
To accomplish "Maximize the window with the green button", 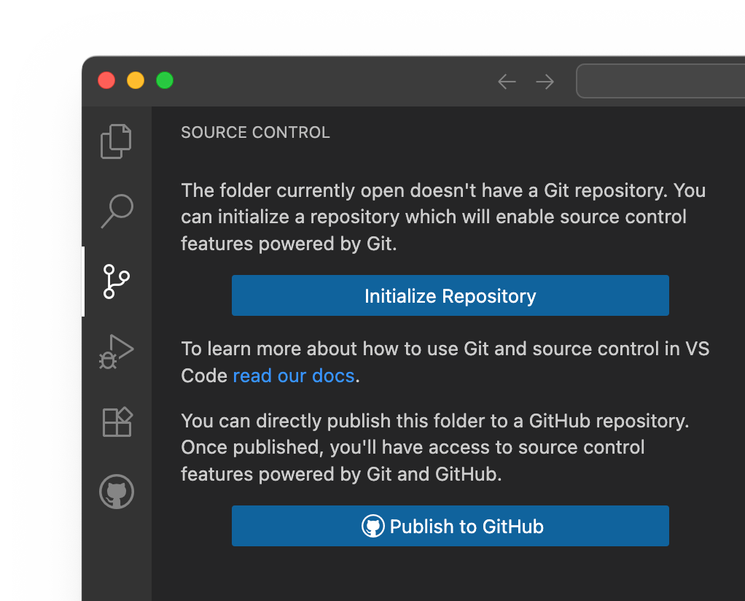I will 165,80.
